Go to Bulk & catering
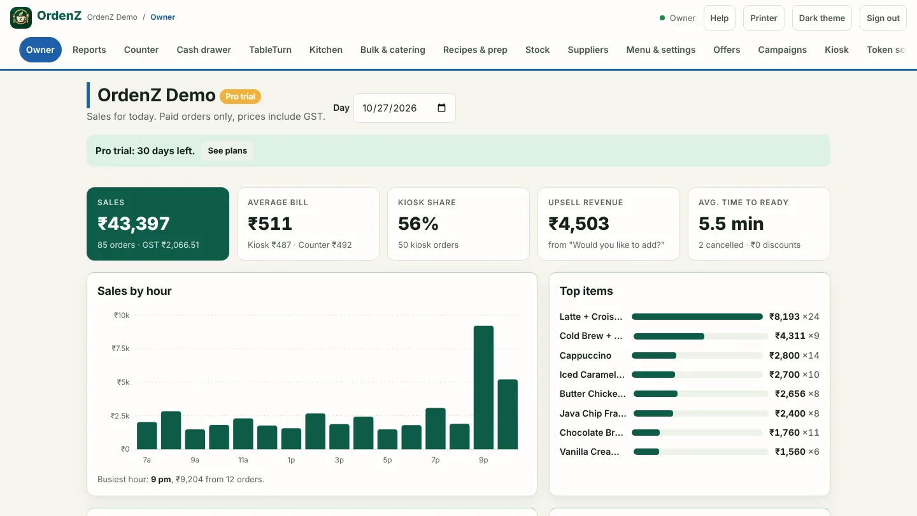 coord(393,50)
